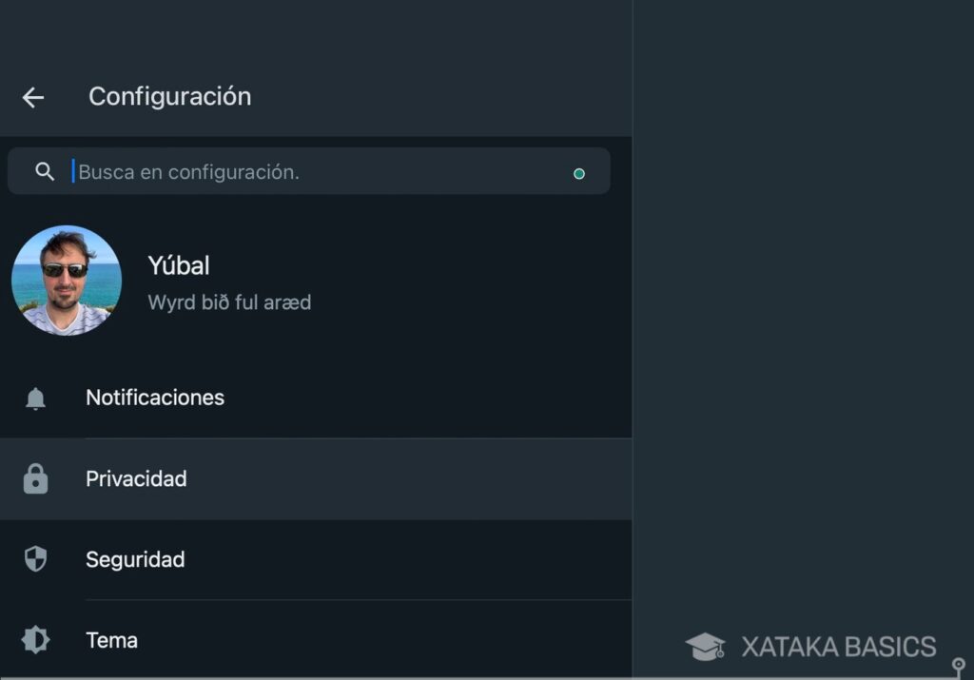Select the Privacidad menu entry
Image resolution: width=974 pixels, height=680 pixels.
coord(136,478)
